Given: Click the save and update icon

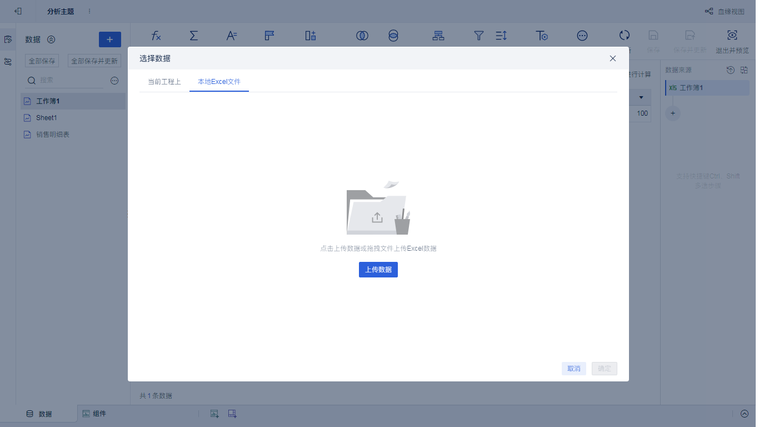Looking at the screenshot, I should (690, 35).
